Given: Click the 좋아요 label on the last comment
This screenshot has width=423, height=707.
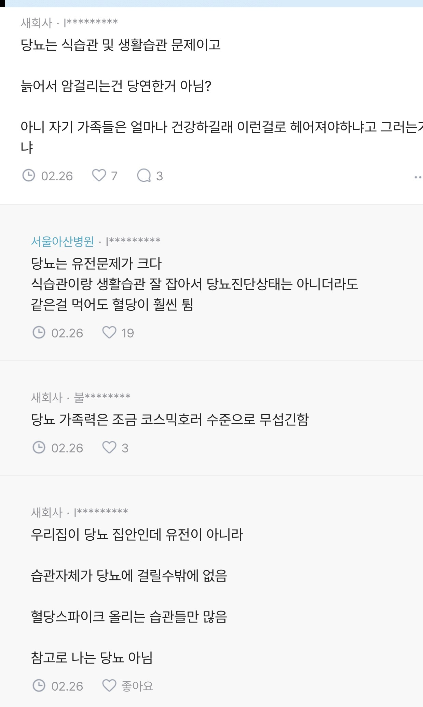Looking at the screenshot, I should pyautogui.click(x=137, y=686).
